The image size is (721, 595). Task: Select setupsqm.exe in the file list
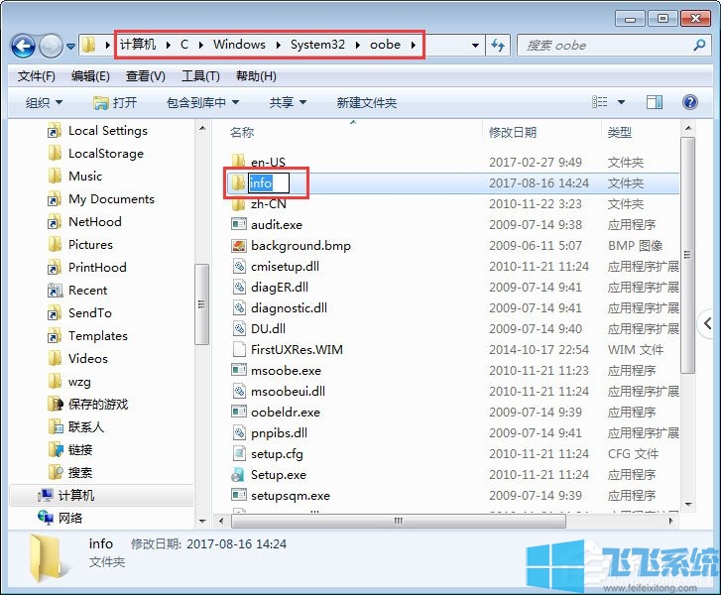point(291,496)
